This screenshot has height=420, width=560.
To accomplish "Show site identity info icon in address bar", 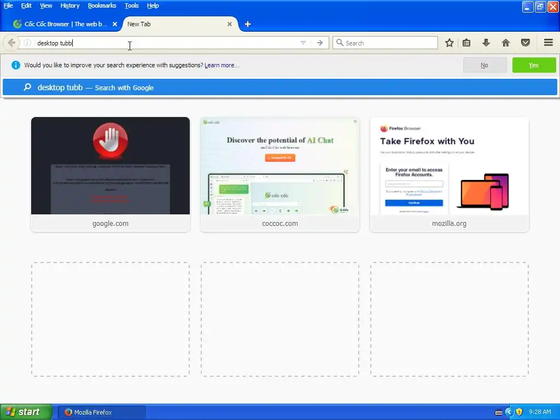I will [x=27, y=43].
